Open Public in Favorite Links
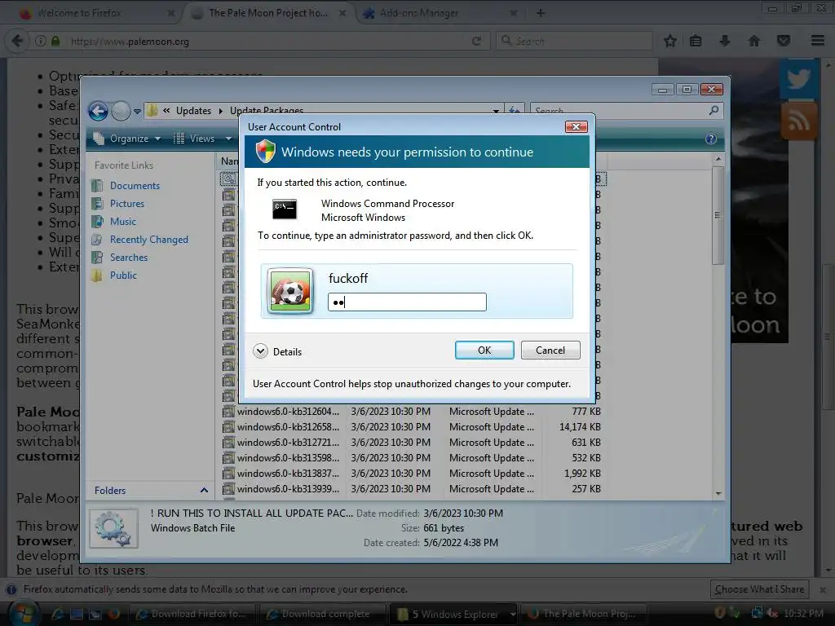The image size is (835, 626). pos(124,276)
